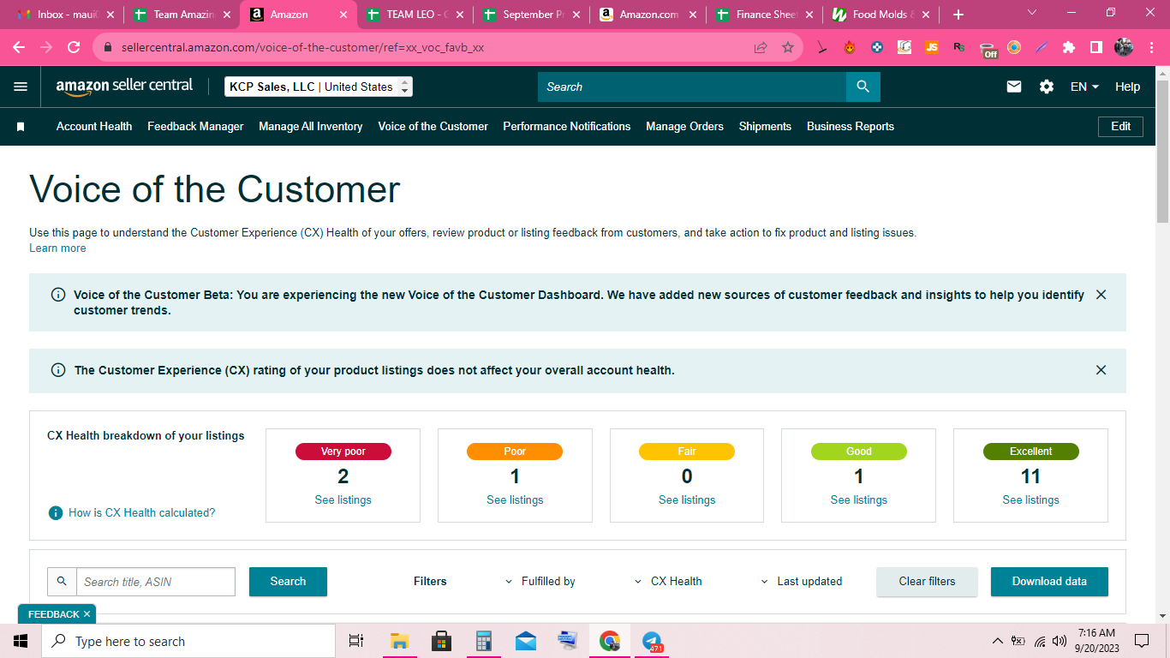Open the Chrome tab search chevron

pos(1031,14)
